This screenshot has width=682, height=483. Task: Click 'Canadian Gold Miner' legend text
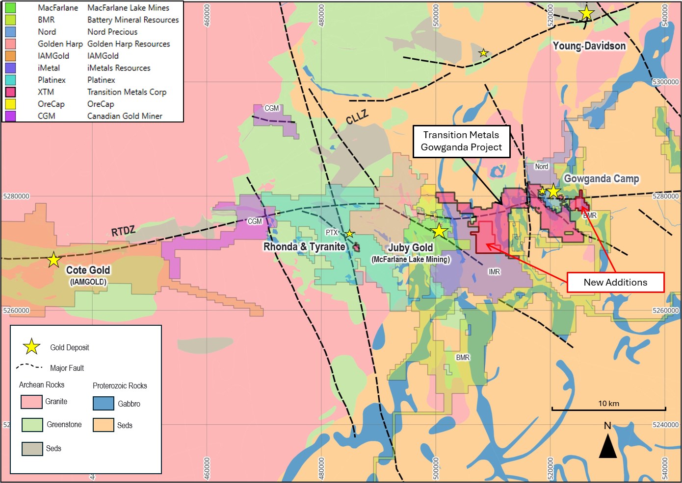125,116
